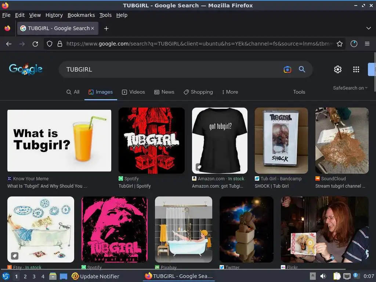Image resolution: width=376 pixels, height=282 pixels.
Task: Search by image using camera icon
Action: point(287,69)
